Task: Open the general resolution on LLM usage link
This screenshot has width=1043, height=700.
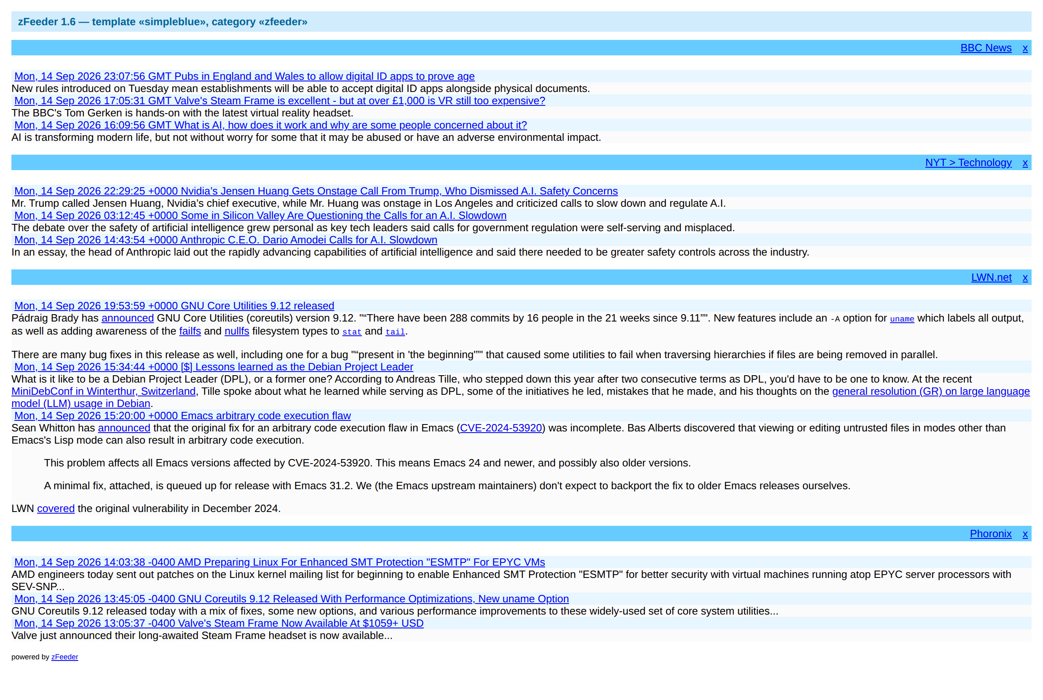Action: pyautogui.click(x=931, y=392)
